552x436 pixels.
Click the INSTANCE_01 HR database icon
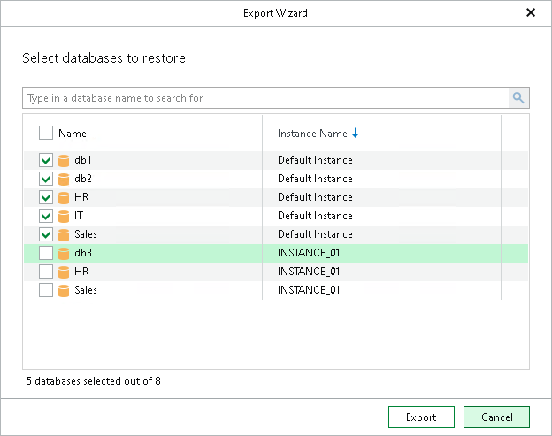(x=64, y=272)
